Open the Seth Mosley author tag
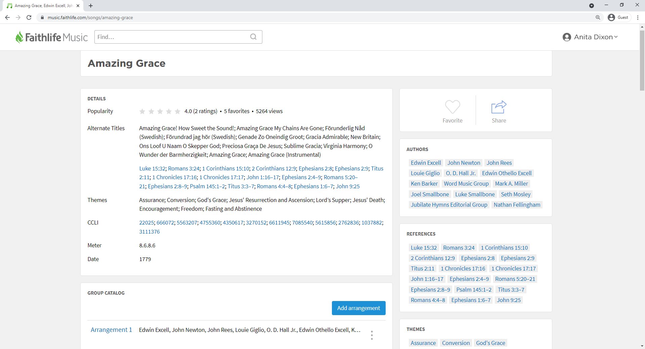The width and height of the screenshot is (645, 349). pyautogui.click(x=516, y=194)
